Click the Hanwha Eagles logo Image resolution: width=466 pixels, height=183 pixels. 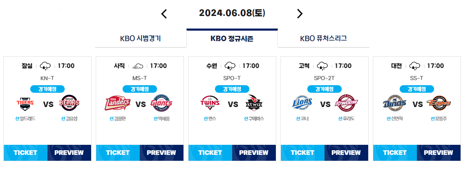439,103
